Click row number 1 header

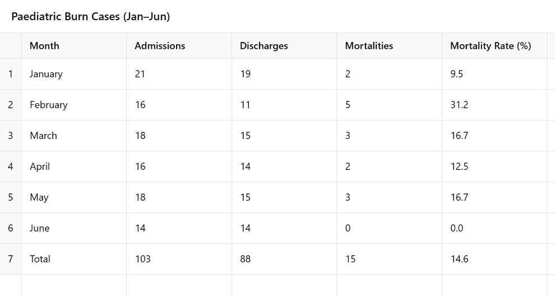click(x=11, y=74)
